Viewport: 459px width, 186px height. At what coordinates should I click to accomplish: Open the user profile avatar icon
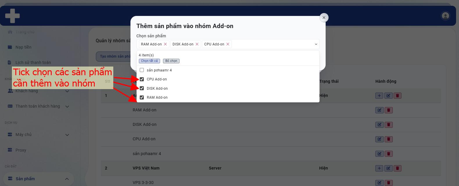pos(445,16)
